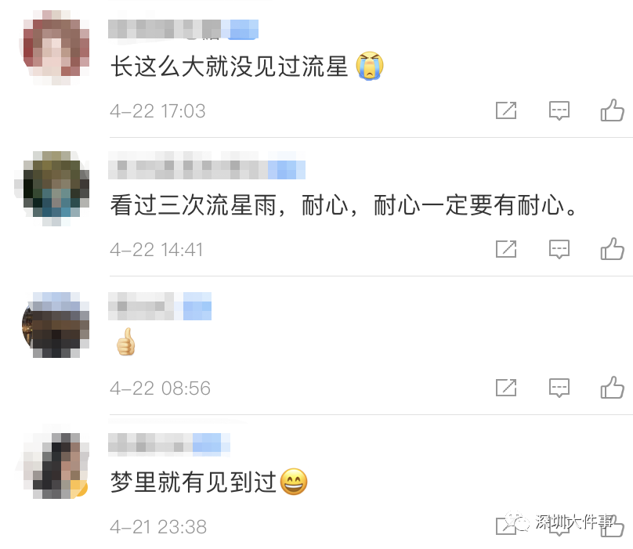The image size is (633, 549).
Task: Open avatar of the 14:41 commenter
Action: tap(56, 188)
